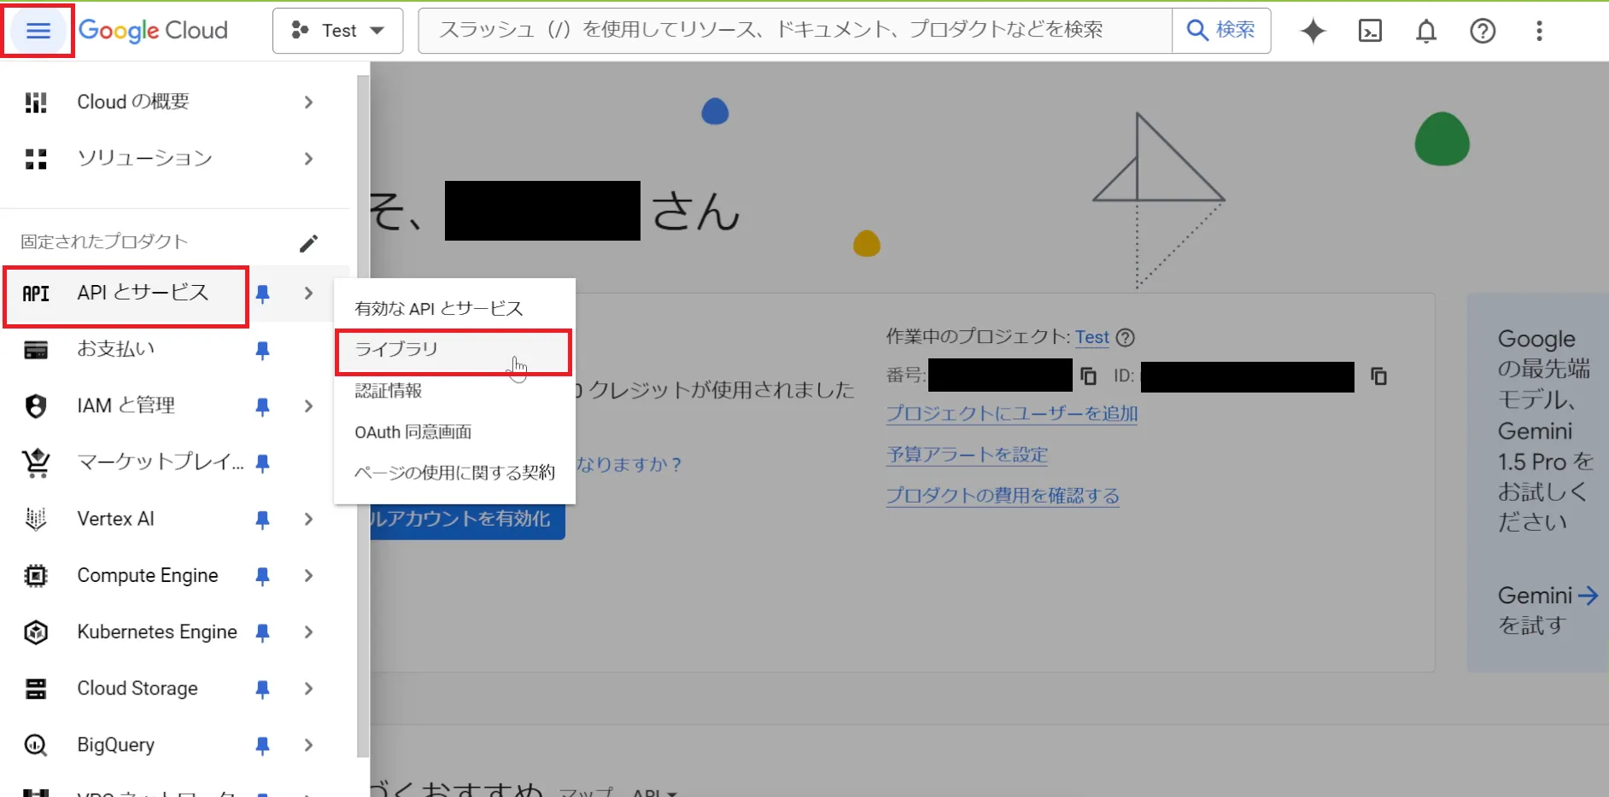Unpin お支払い from pinned products
Viewport: 1609px width, 797px height.
(263, 350)
